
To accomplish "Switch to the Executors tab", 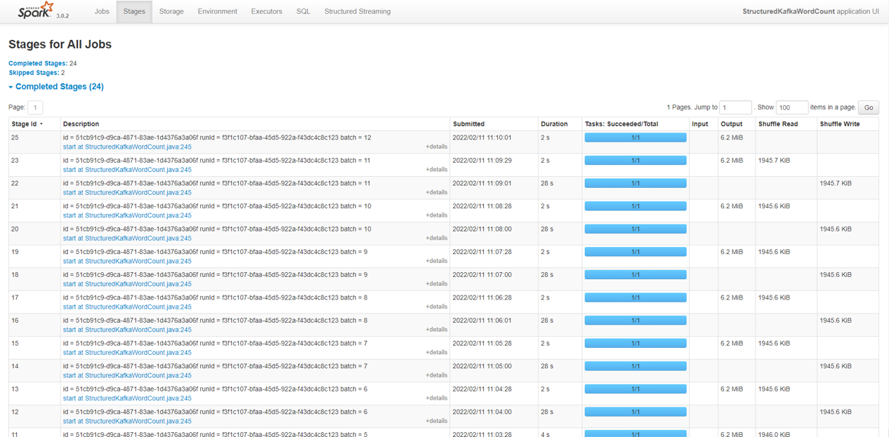I will 266,11.
